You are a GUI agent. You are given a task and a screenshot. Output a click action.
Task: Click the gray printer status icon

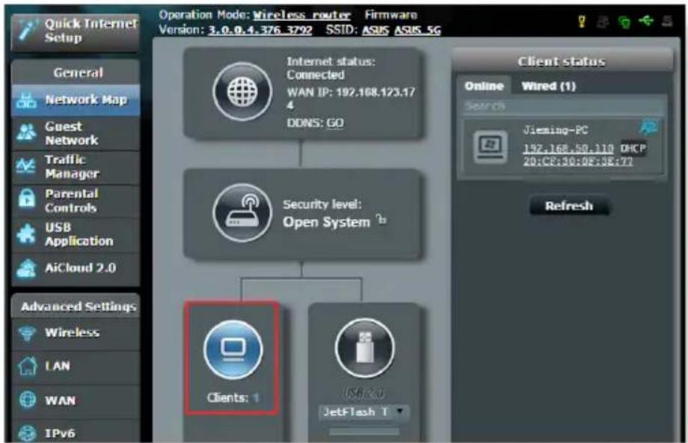click(667, 21)
